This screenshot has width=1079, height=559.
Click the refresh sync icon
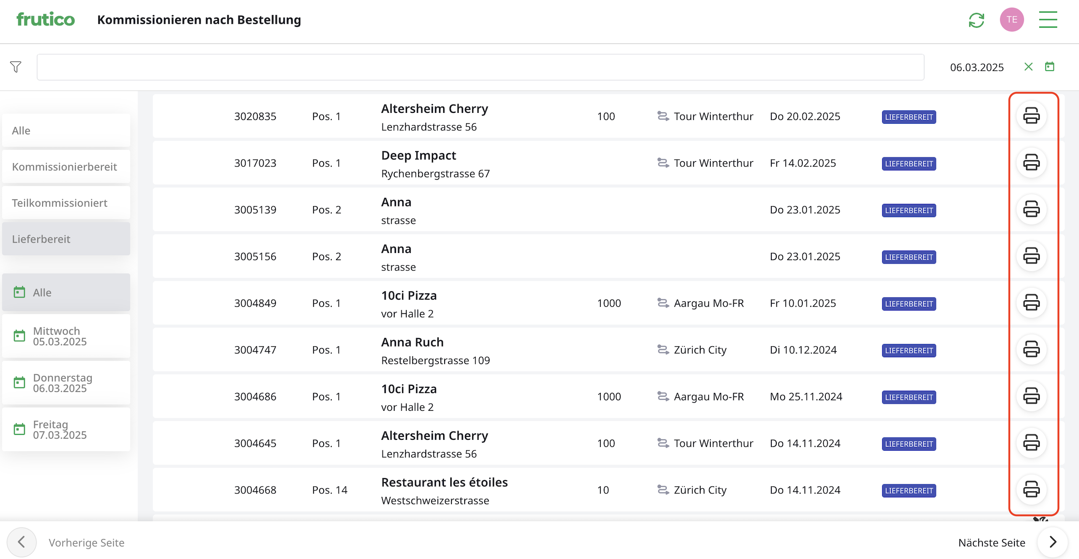976,20
